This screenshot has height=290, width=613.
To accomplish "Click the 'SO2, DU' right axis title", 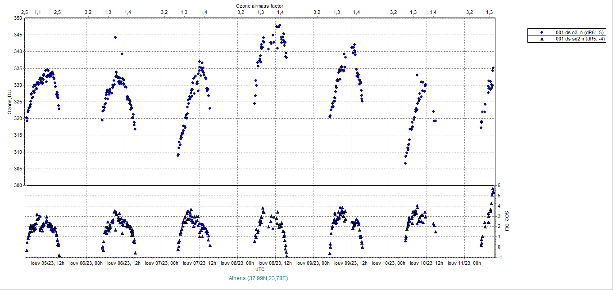I will tap(506, 221).
